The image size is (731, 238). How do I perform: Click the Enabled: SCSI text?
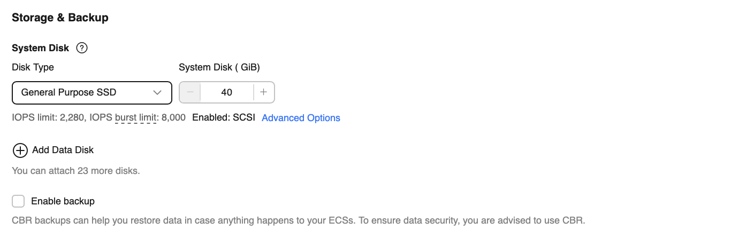click(x=224, y=118)
